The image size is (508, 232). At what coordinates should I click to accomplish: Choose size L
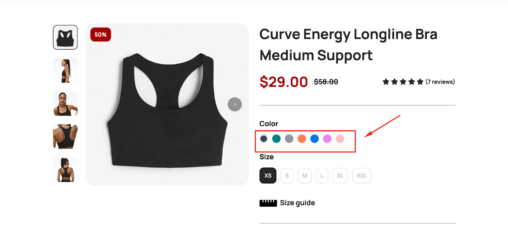click(322, 176)
